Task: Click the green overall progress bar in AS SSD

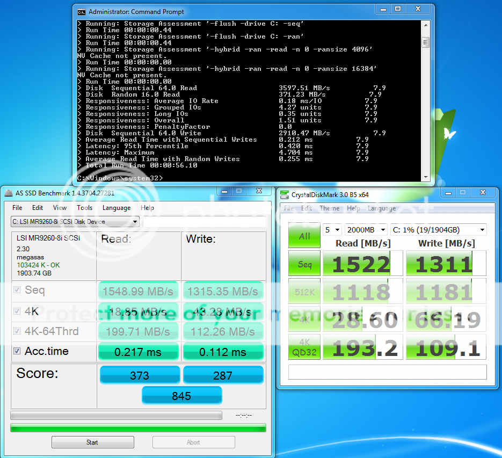Action: click(139, 427)
